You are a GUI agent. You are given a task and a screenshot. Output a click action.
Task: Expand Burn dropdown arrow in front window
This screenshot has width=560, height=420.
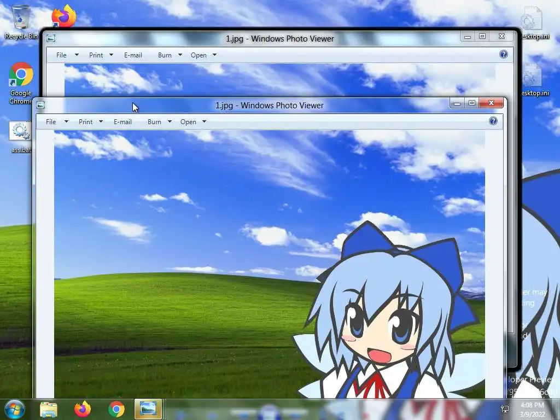pyautogui.click(x=170, y=122)
